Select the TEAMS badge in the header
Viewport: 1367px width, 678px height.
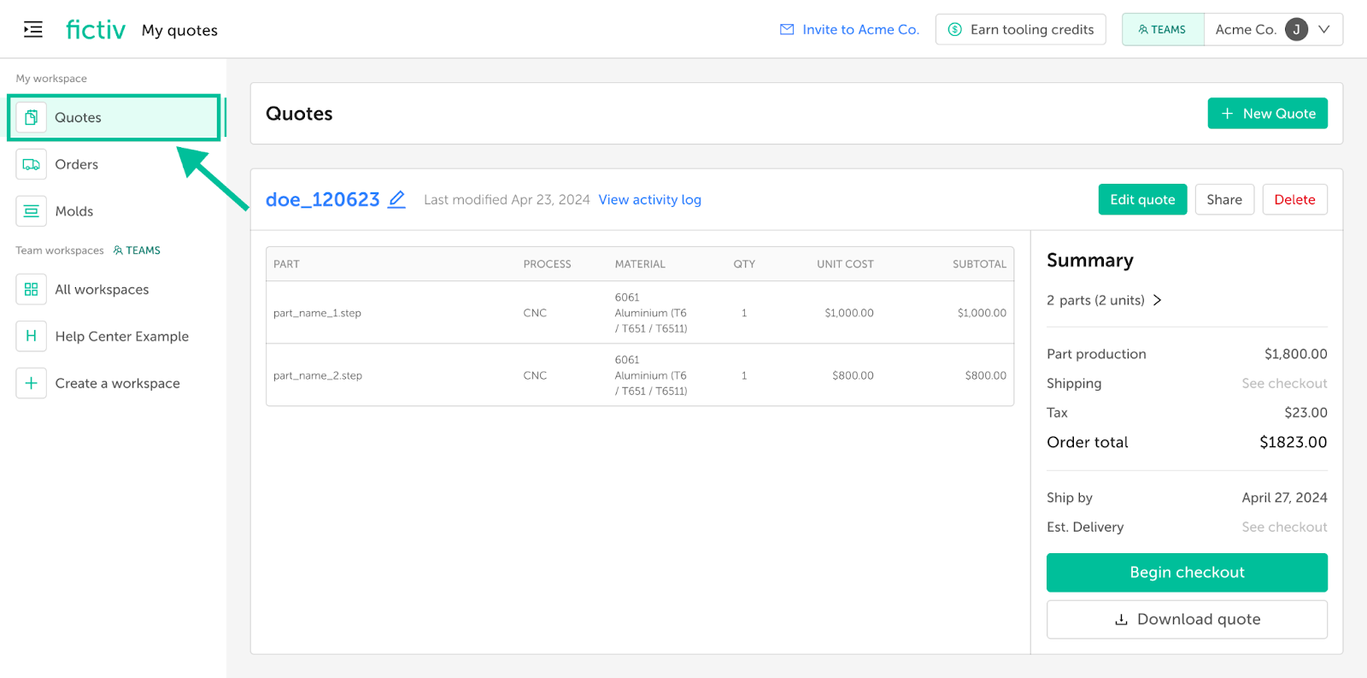tap(1163, 29)
